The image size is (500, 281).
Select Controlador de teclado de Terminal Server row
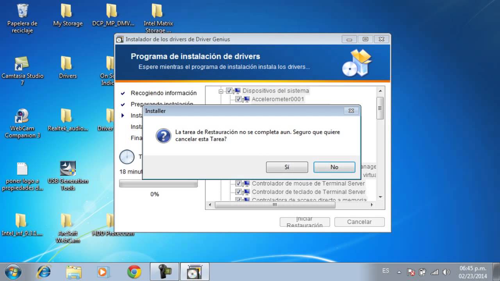(x=309, y=192)
